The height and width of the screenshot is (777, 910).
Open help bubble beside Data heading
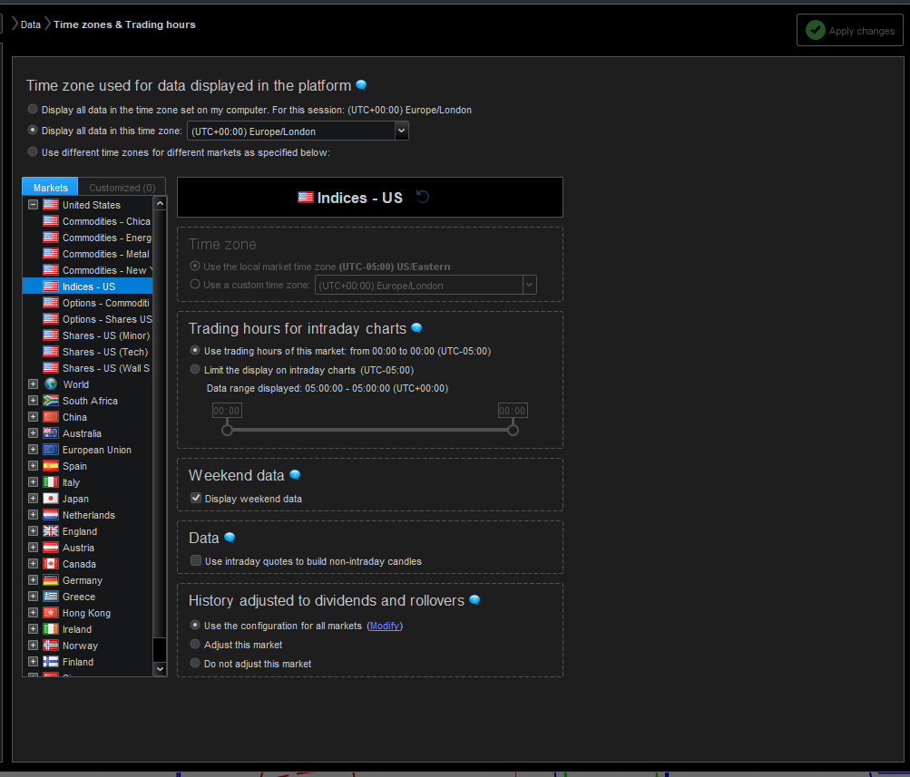pyautogui.click(x=230, y=538)
